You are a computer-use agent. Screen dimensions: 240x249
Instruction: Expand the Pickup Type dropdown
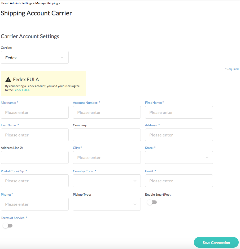107,204
